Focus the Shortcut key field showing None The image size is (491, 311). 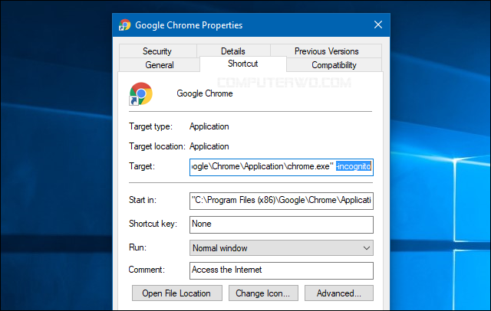(x=282, y=224)
